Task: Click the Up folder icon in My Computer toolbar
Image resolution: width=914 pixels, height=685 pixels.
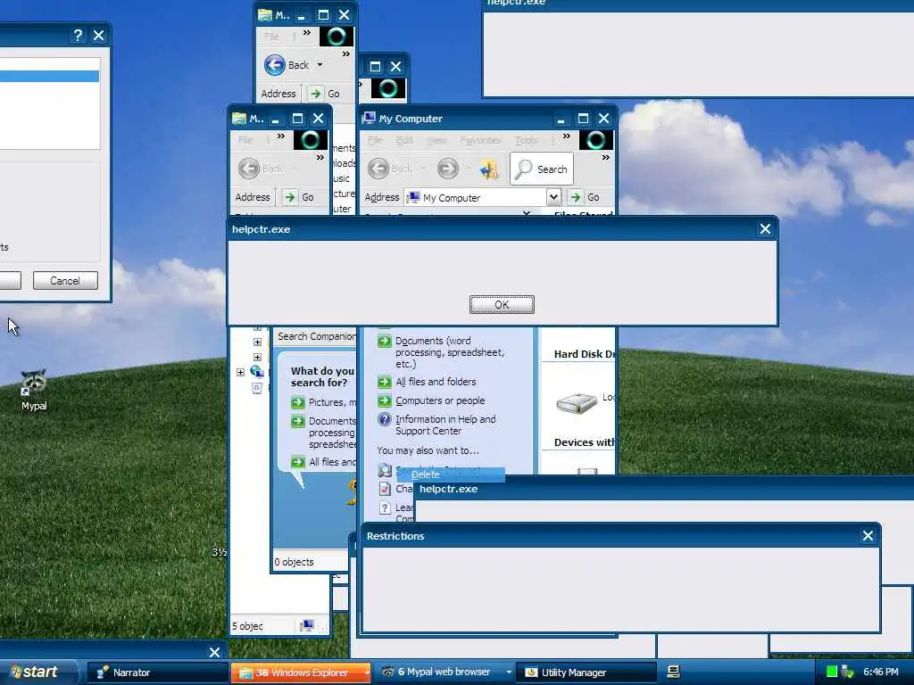Action: 489,169
